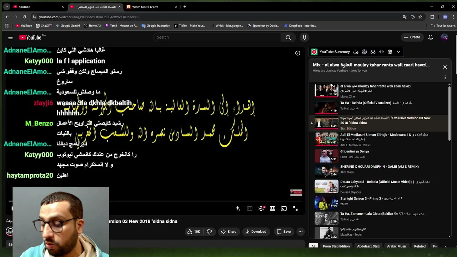Open Chrome apps grid icon
This screenshot has height=257, width=457.
pos(6,26)
